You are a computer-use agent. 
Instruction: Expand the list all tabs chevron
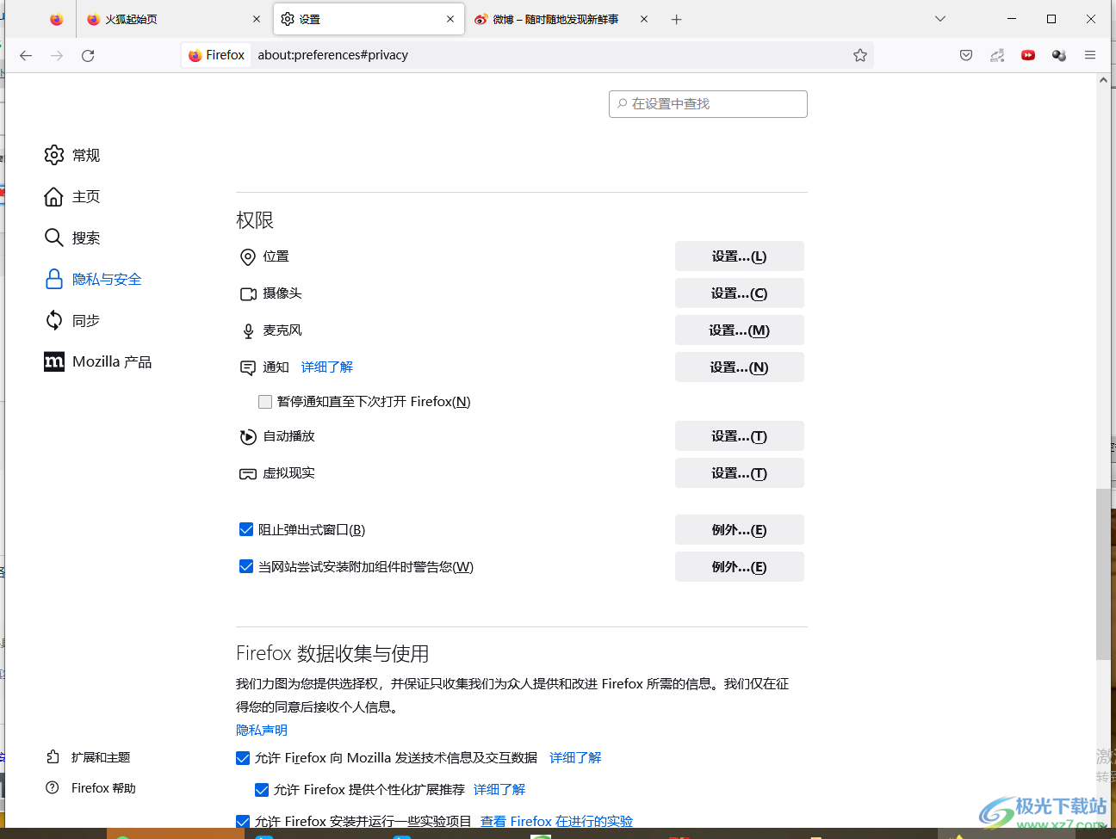pos(940,19)
